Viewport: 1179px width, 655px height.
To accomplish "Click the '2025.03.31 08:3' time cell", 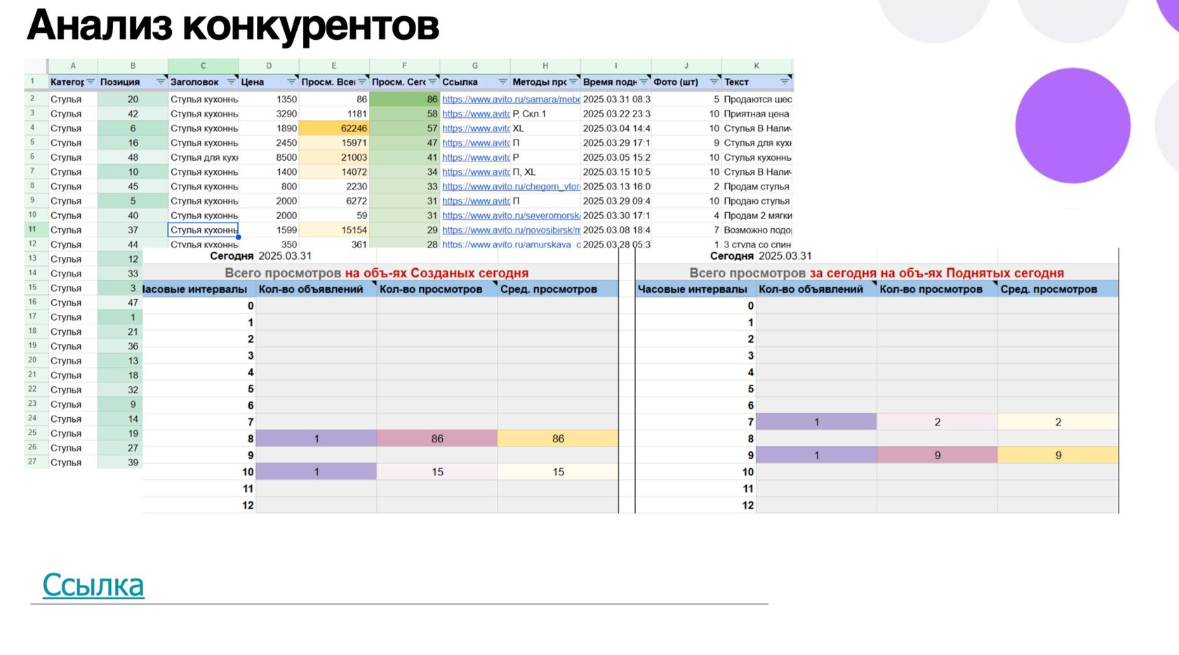I will tap(616, 100).
